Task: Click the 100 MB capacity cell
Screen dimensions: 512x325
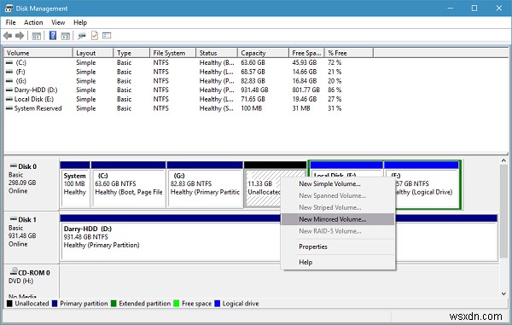Action: pos(252,108)
